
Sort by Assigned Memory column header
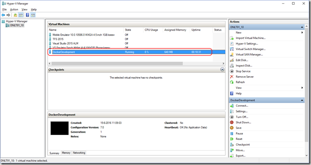pos(177,30)
